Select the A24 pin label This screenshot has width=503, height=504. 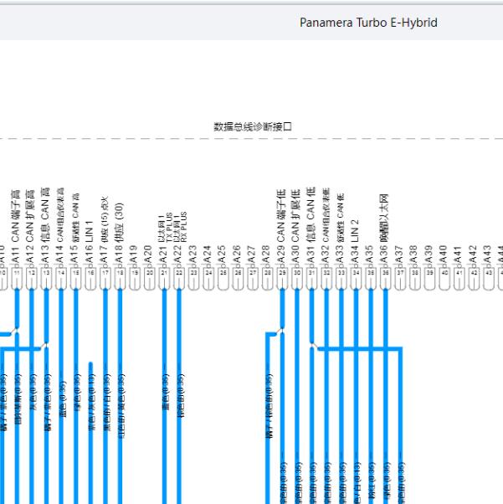pos(208,255)
